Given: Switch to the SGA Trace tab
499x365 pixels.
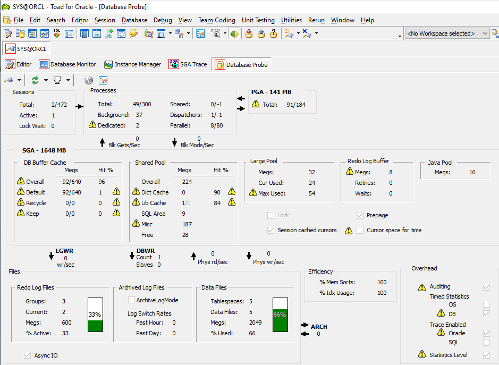Looking at the screenshot, I should pyautogui.click(x=188, y=64).
